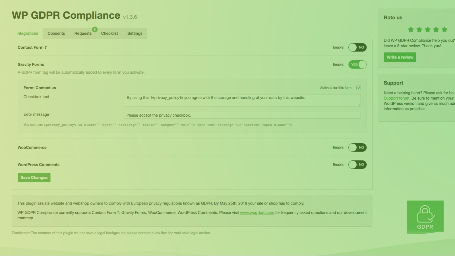Switch to the Consents tab
Image resolution: width=455 pixels, height=256 pixels.
56,33
